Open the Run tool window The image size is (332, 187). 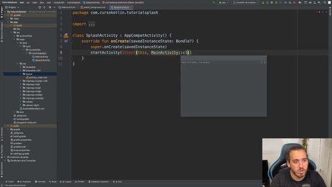coord(117,182)
